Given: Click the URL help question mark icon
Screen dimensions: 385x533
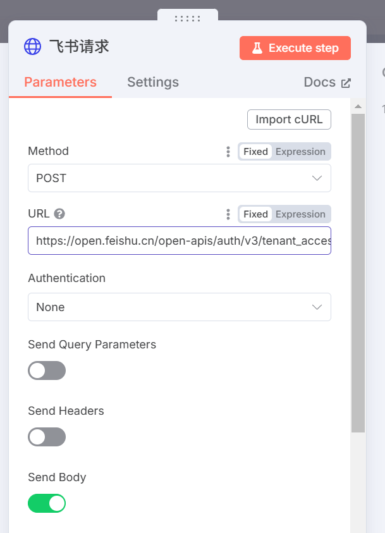Looking at the screenshot, I should pyautogui.click(x=59, y=214).
